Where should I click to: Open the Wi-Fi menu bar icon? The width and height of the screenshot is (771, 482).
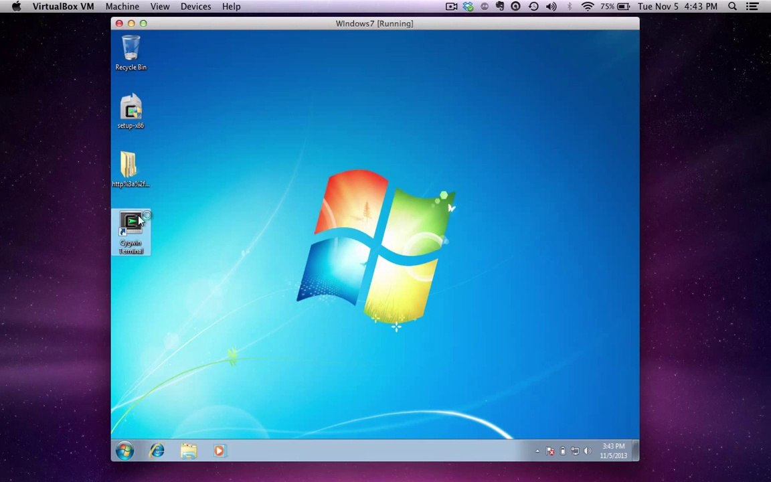[588, 7]
